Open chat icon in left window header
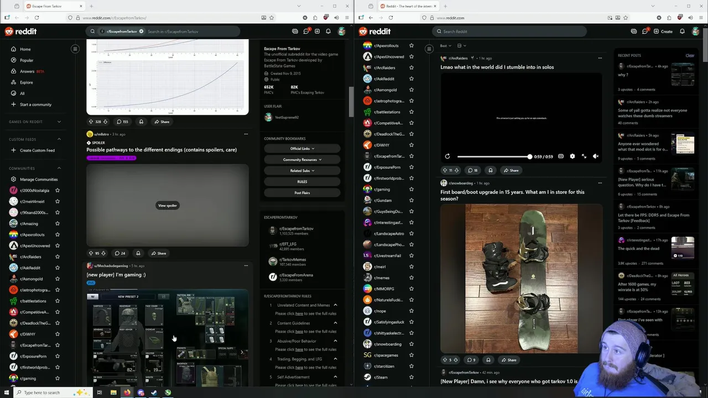 pos(306,32)
